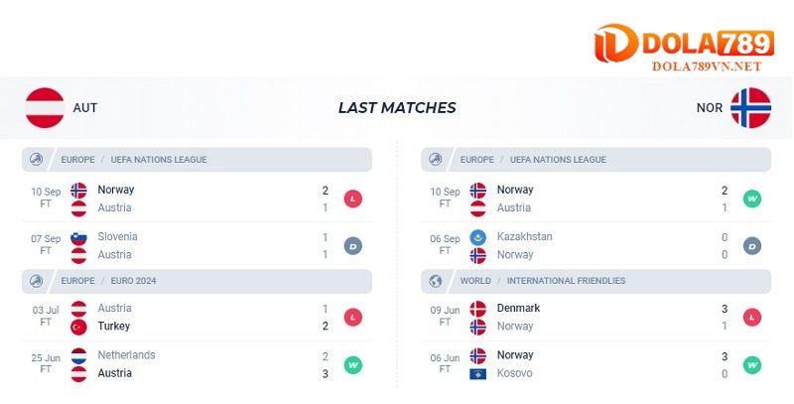794x404 pixels.
Task: Open the dola789vn.net link
Action: [x=706, y=67]
